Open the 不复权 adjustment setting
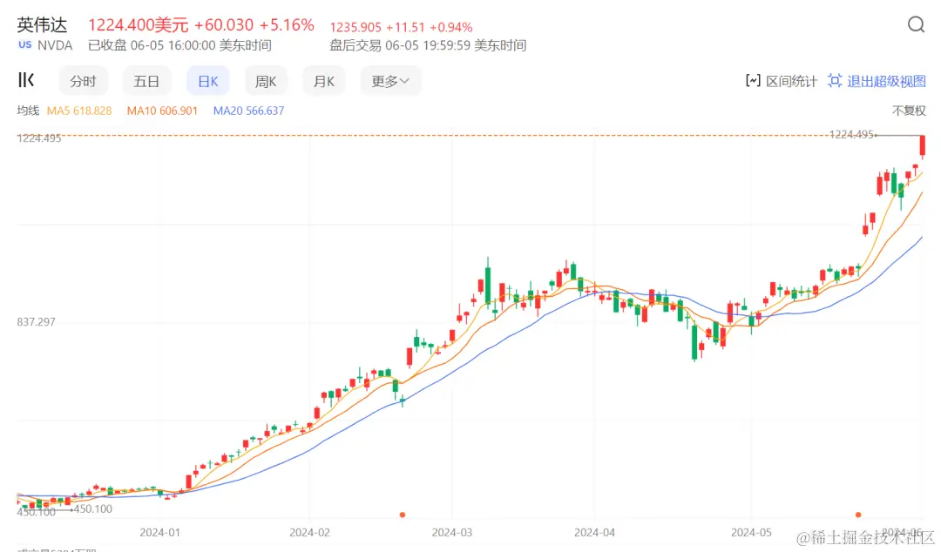The height and width of the screenshot is (552, 941). pyautogui.click(x=909, y=111)
